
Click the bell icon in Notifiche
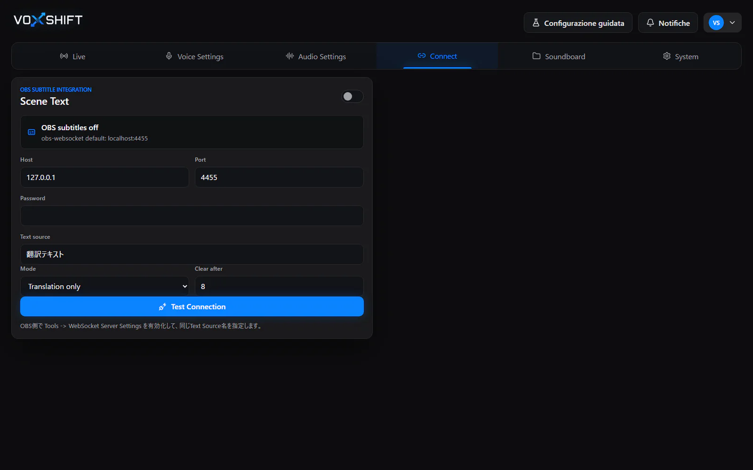(x=650, y=23)
